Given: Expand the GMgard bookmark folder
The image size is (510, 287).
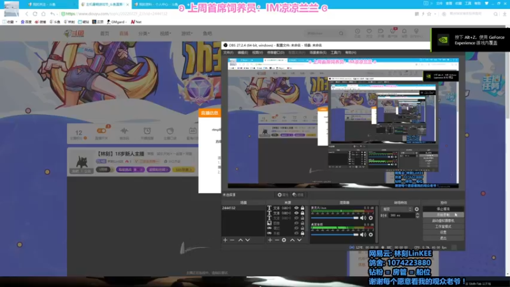Looking at the screenshot, I should (117, 22).
